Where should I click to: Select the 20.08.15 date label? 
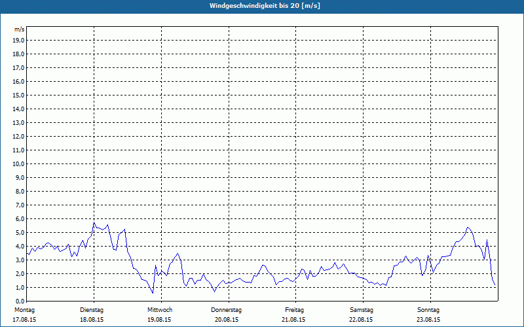pos(227,320)
